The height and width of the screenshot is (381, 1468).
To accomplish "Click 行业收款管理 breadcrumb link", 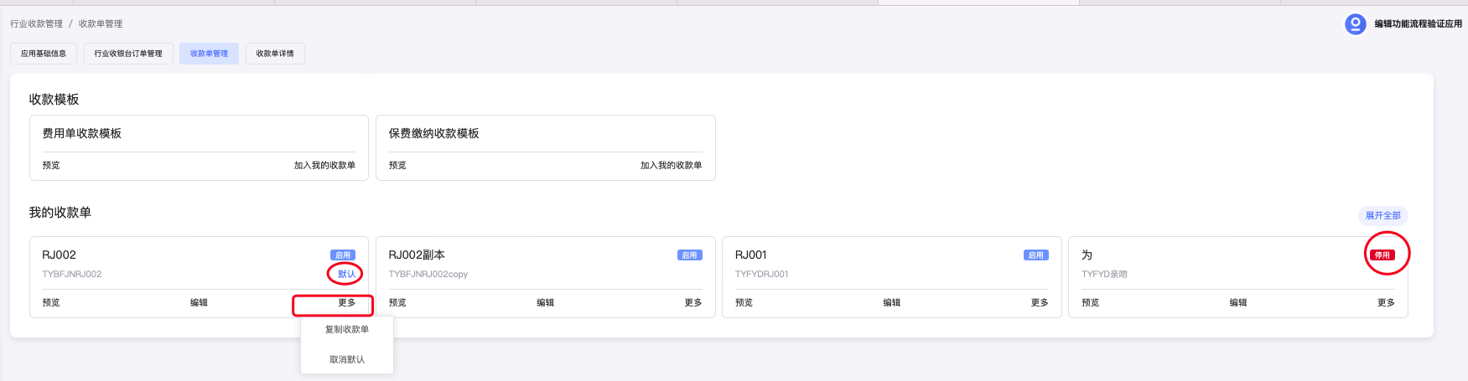I will 36,23.
